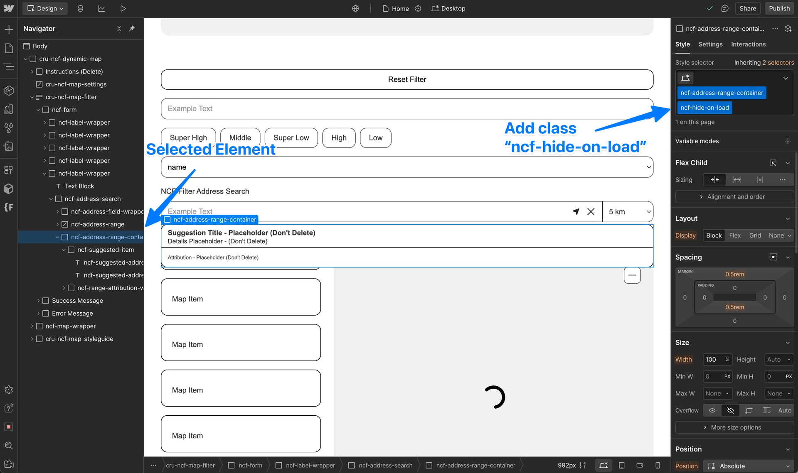Viewport: 798px width, 473px height.
Task: Open the Design mode dropdown
Action: tap(45, 8)
